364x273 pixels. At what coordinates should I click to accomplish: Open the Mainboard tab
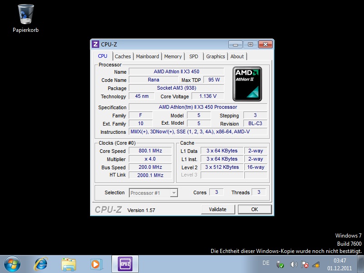147,56
